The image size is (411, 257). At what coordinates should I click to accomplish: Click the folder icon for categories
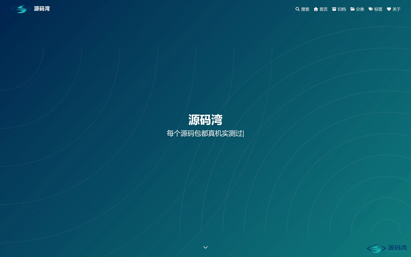[x=353, y=9]
